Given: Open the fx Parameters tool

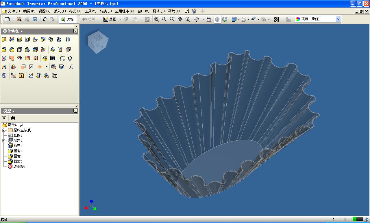Looking at the screenshot, I should tap(71, 67).
